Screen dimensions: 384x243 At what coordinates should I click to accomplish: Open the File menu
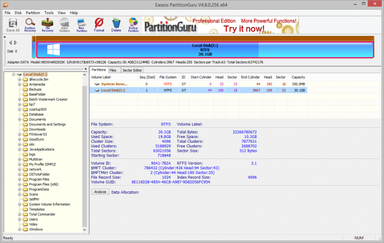(8, 13)
